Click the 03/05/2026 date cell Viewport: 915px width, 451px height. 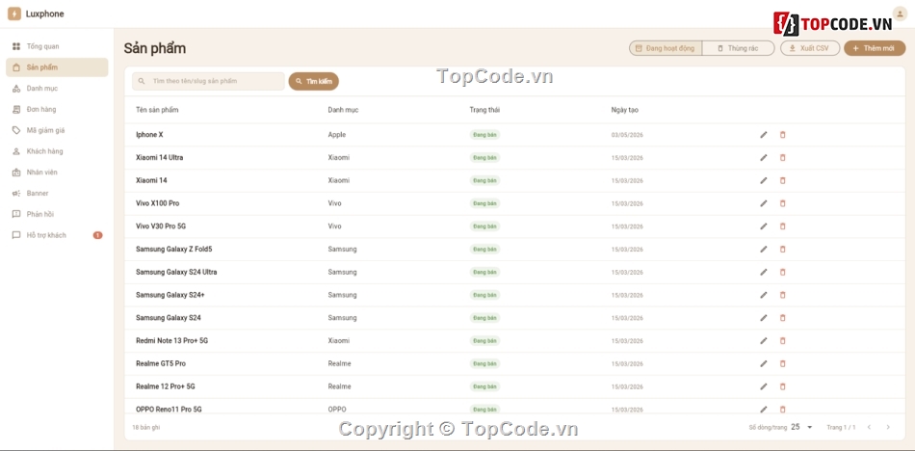627,135
